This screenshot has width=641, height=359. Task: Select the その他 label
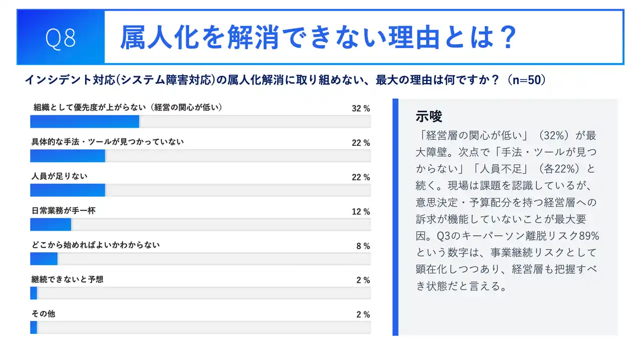coord(43,313)
